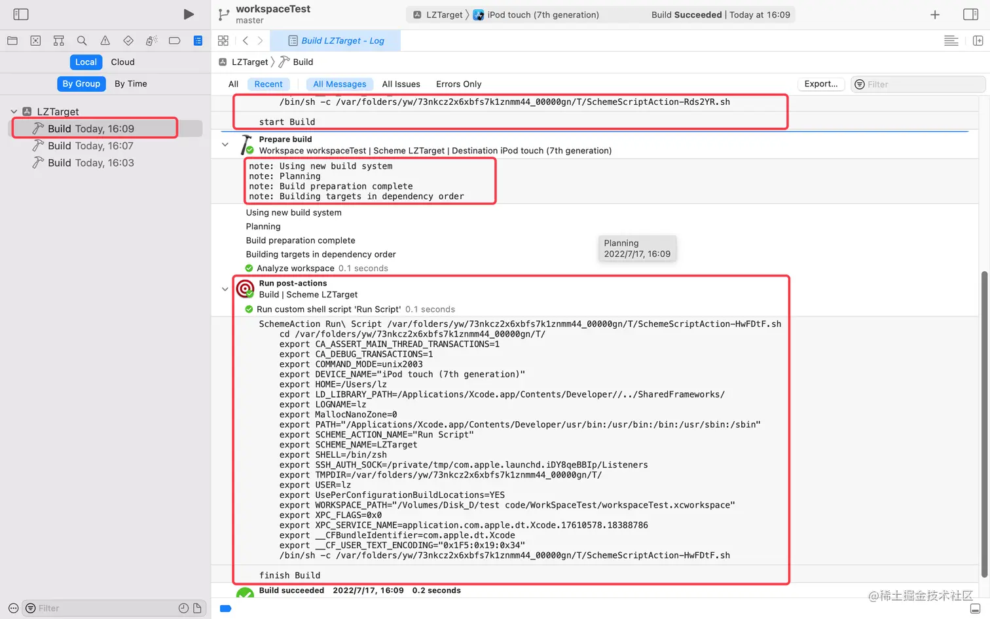Open the Breakpoint navigator
This screenshot has width=990, height=619.
coord(174,41)
